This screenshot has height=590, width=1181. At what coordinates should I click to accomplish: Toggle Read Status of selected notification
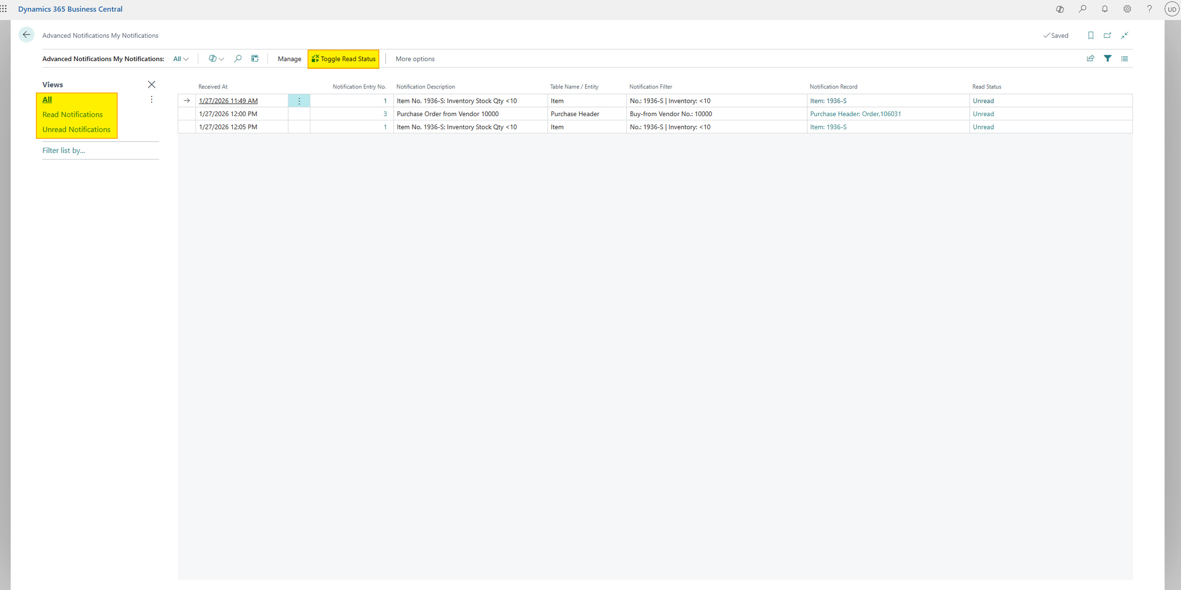(x=343, y=59)
